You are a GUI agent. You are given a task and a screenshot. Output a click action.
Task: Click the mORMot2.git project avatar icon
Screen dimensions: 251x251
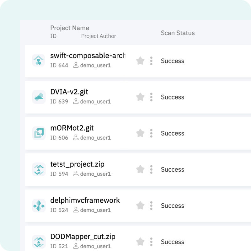click(x=39, y=133)
